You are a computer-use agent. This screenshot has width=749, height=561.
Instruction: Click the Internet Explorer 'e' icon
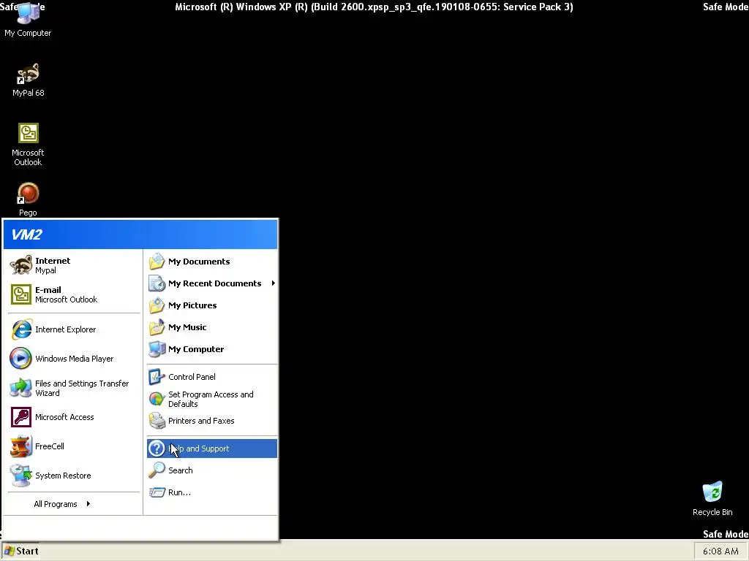(x=21, y=329)
